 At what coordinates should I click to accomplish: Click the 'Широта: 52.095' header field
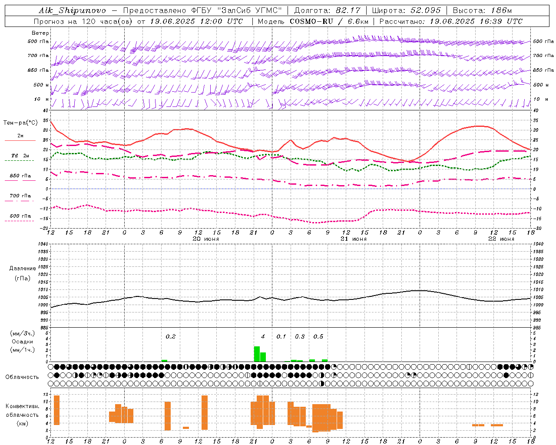pos(407,10)
